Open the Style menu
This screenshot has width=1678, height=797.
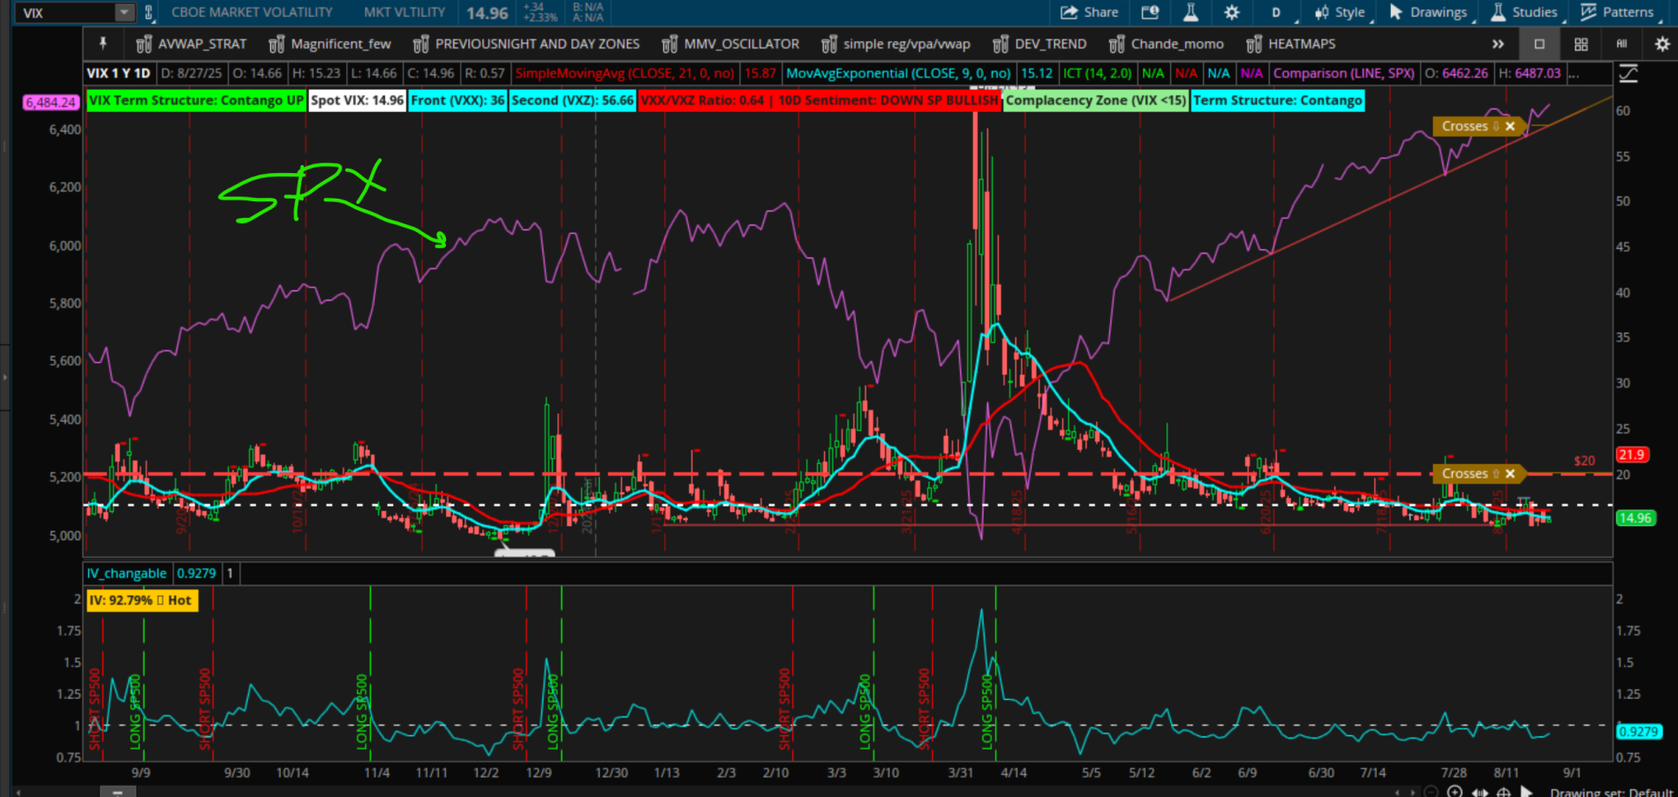coord(1342,12)
